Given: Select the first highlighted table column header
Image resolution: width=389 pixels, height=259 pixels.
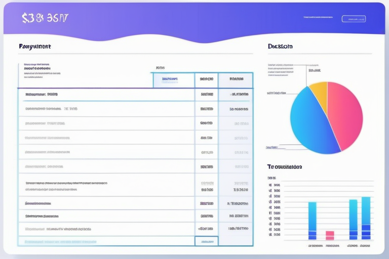Looking at the screenshot, I should (x=173, y=79).
